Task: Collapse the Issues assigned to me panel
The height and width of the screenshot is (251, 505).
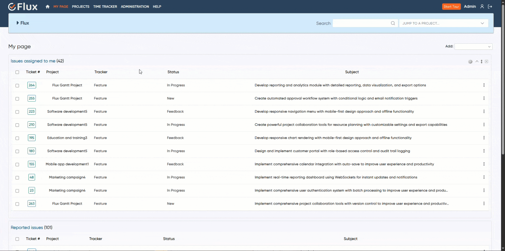Action: coord(477,61)
